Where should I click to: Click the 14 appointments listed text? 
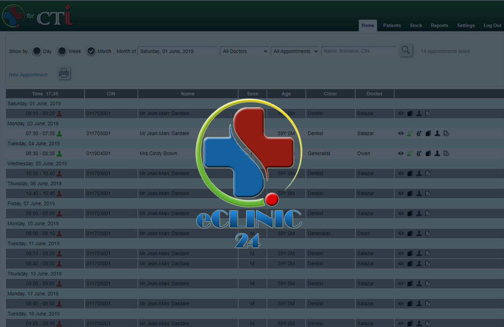[x=445, y=51]
